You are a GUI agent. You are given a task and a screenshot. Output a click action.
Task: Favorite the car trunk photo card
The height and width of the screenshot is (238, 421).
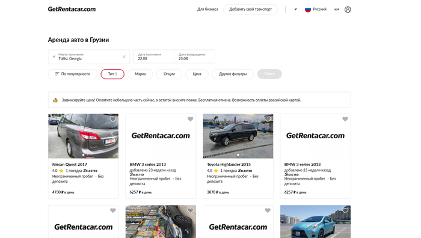coord(191,210)
